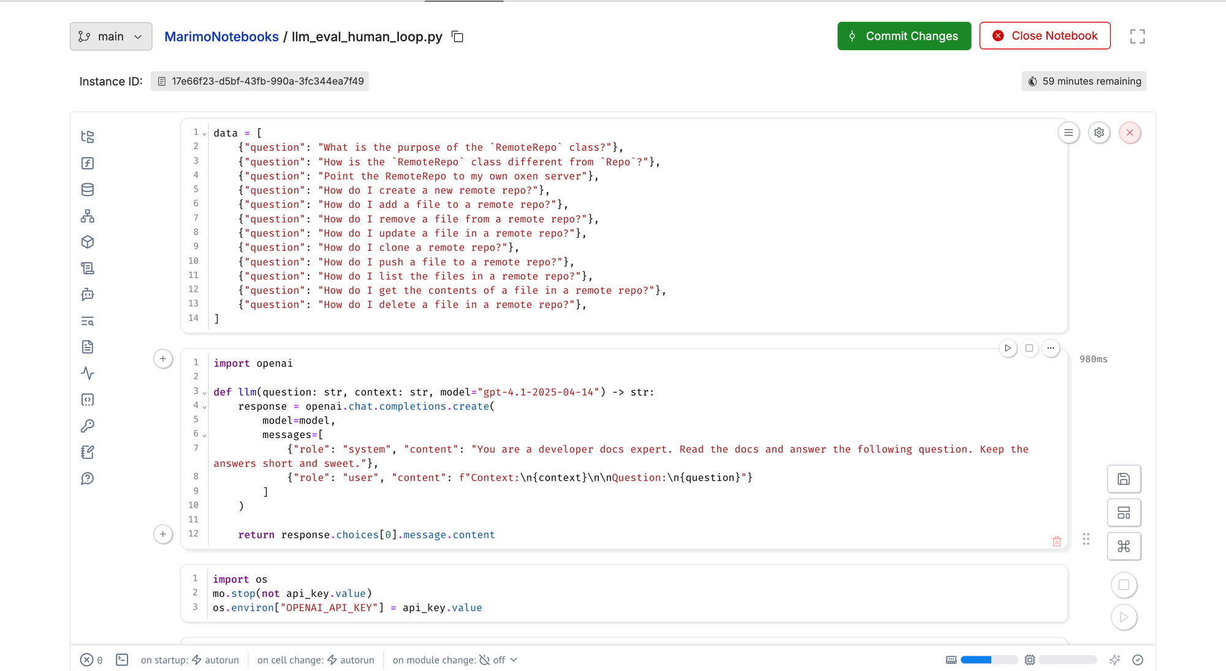Open the main branch dropdown
1226x671 pixels.
111,37
